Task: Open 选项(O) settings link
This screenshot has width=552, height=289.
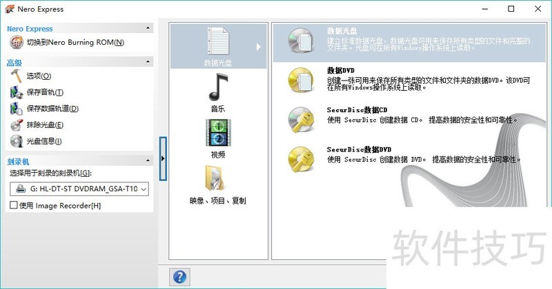Action: click(x=39, y=76)
